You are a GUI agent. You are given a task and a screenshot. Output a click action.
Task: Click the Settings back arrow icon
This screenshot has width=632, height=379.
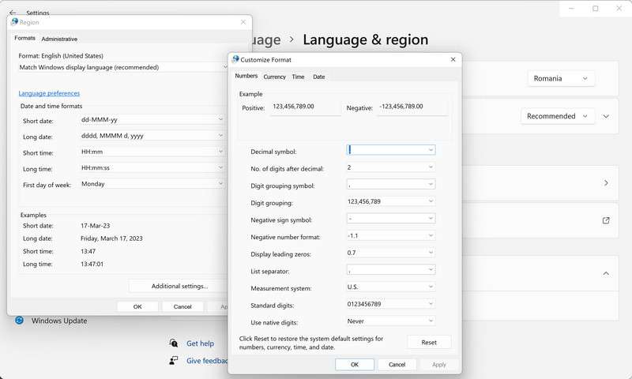[13, 13]
